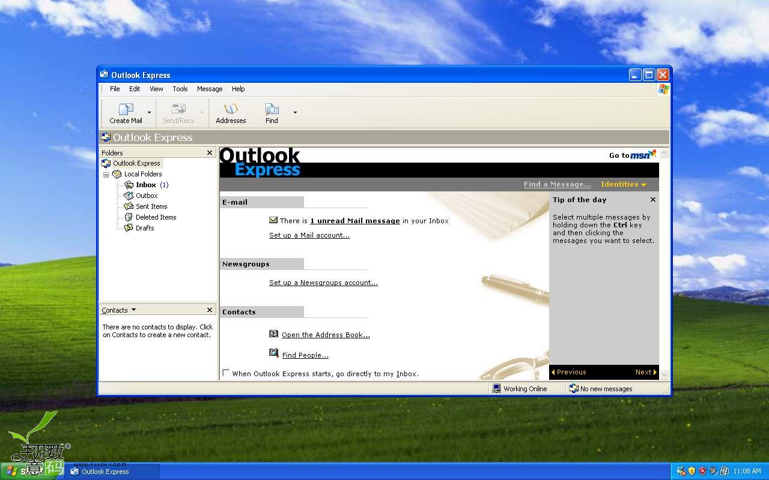Click the first network tray icon
This screenshot has height=480, width=769.
pos(681,471)
